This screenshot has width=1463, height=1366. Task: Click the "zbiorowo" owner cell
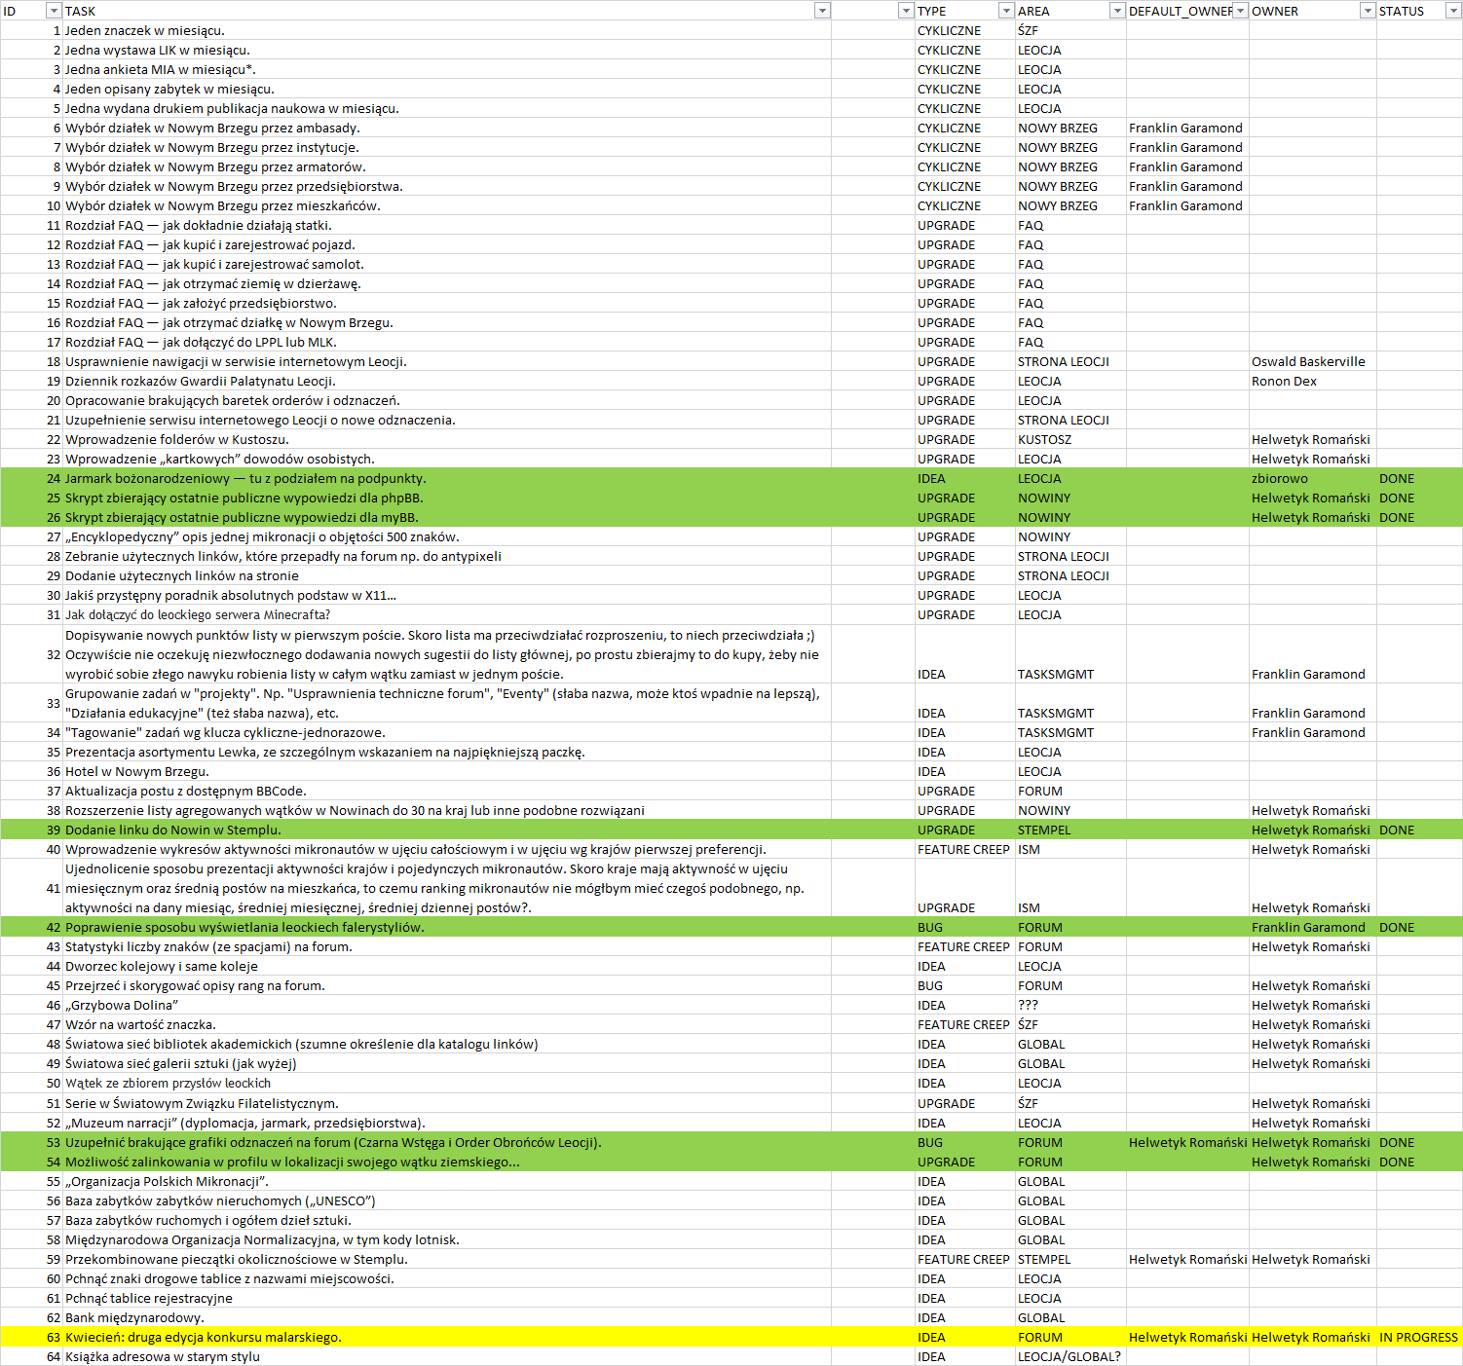1280,478
